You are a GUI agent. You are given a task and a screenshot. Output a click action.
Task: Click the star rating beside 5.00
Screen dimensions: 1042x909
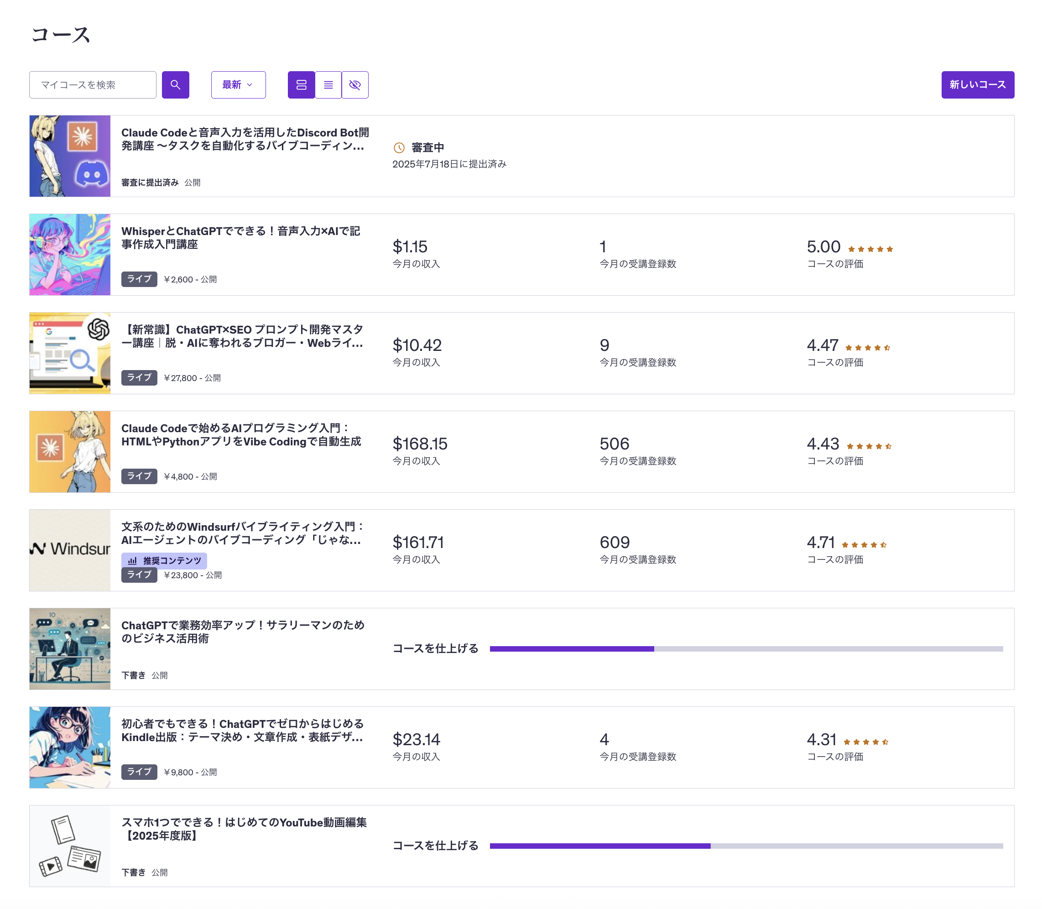coord(870,249)
